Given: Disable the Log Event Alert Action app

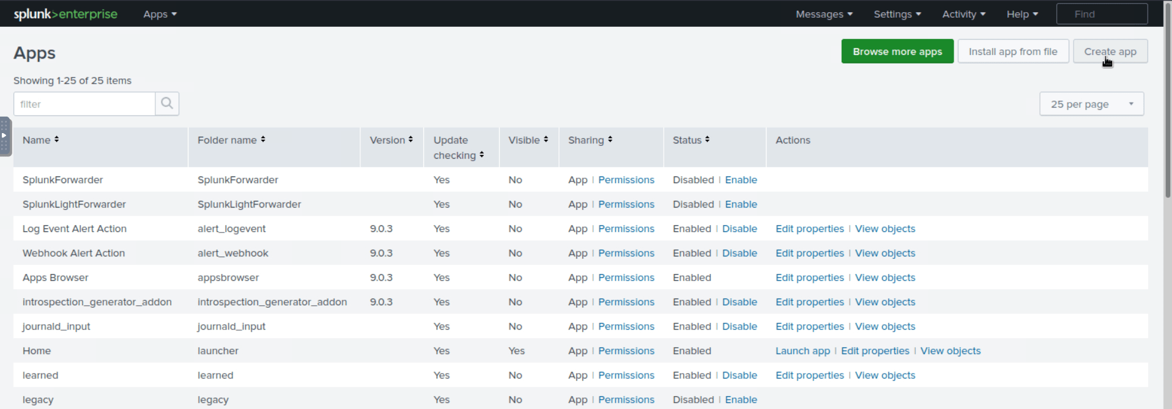Looking at the screenshot, I should (x=740, y=228).
